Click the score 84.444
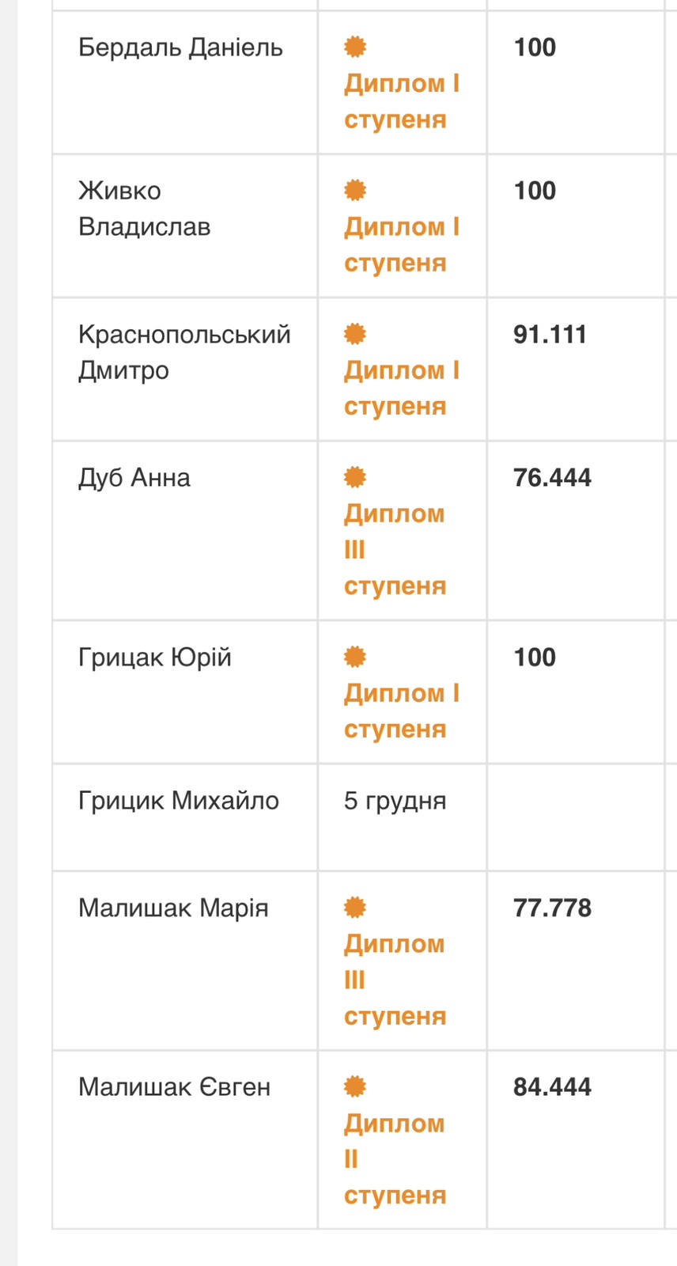The image size is (677, 1266). [552, 1087]
